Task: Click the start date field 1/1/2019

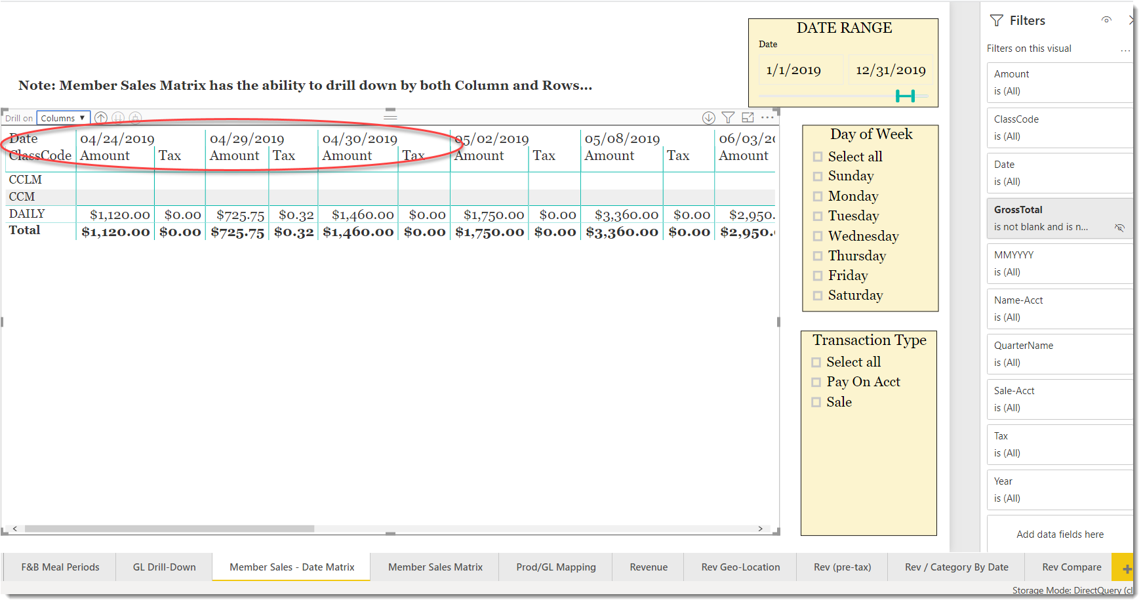Action: 801,70
